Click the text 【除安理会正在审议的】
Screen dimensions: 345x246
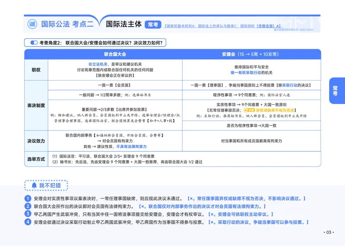115,75
